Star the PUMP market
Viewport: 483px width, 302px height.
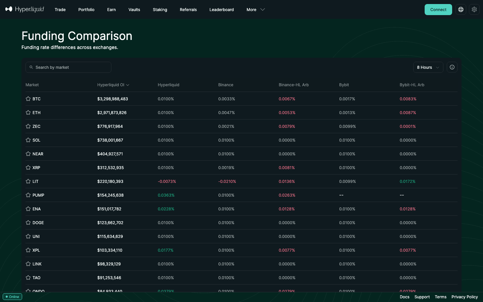[28, 195]
